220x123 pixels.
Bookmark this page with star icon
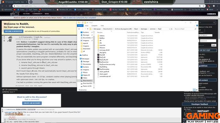[203, 6]
